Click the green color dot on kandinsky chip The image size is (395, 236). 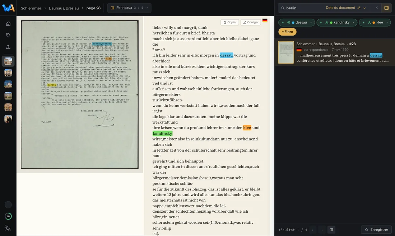pos(331,23)
